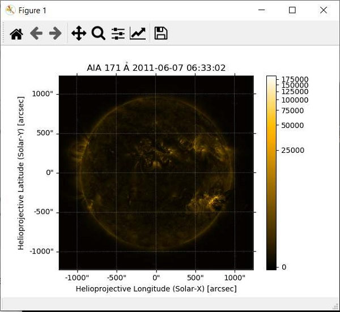Click the matplotlib icon in the title bar

(x=10, y=10)
